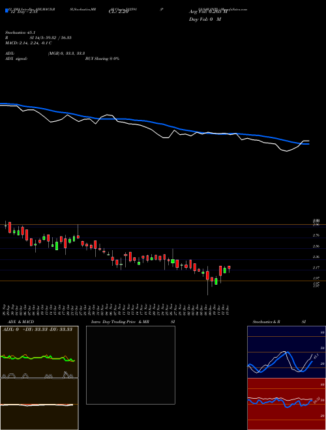Select the '12 Day = 2.13' legend text
The width and height of the screenshot is (326, 430).
pos(23,12)
